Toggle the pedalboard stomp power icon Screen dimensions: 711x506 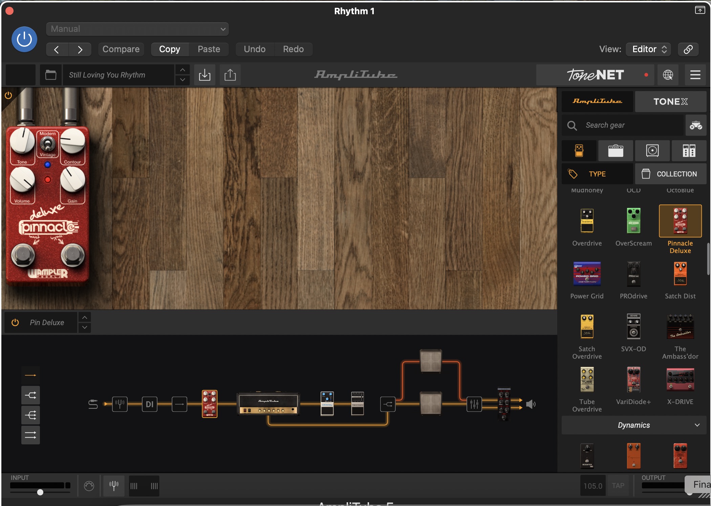point(8,95)
